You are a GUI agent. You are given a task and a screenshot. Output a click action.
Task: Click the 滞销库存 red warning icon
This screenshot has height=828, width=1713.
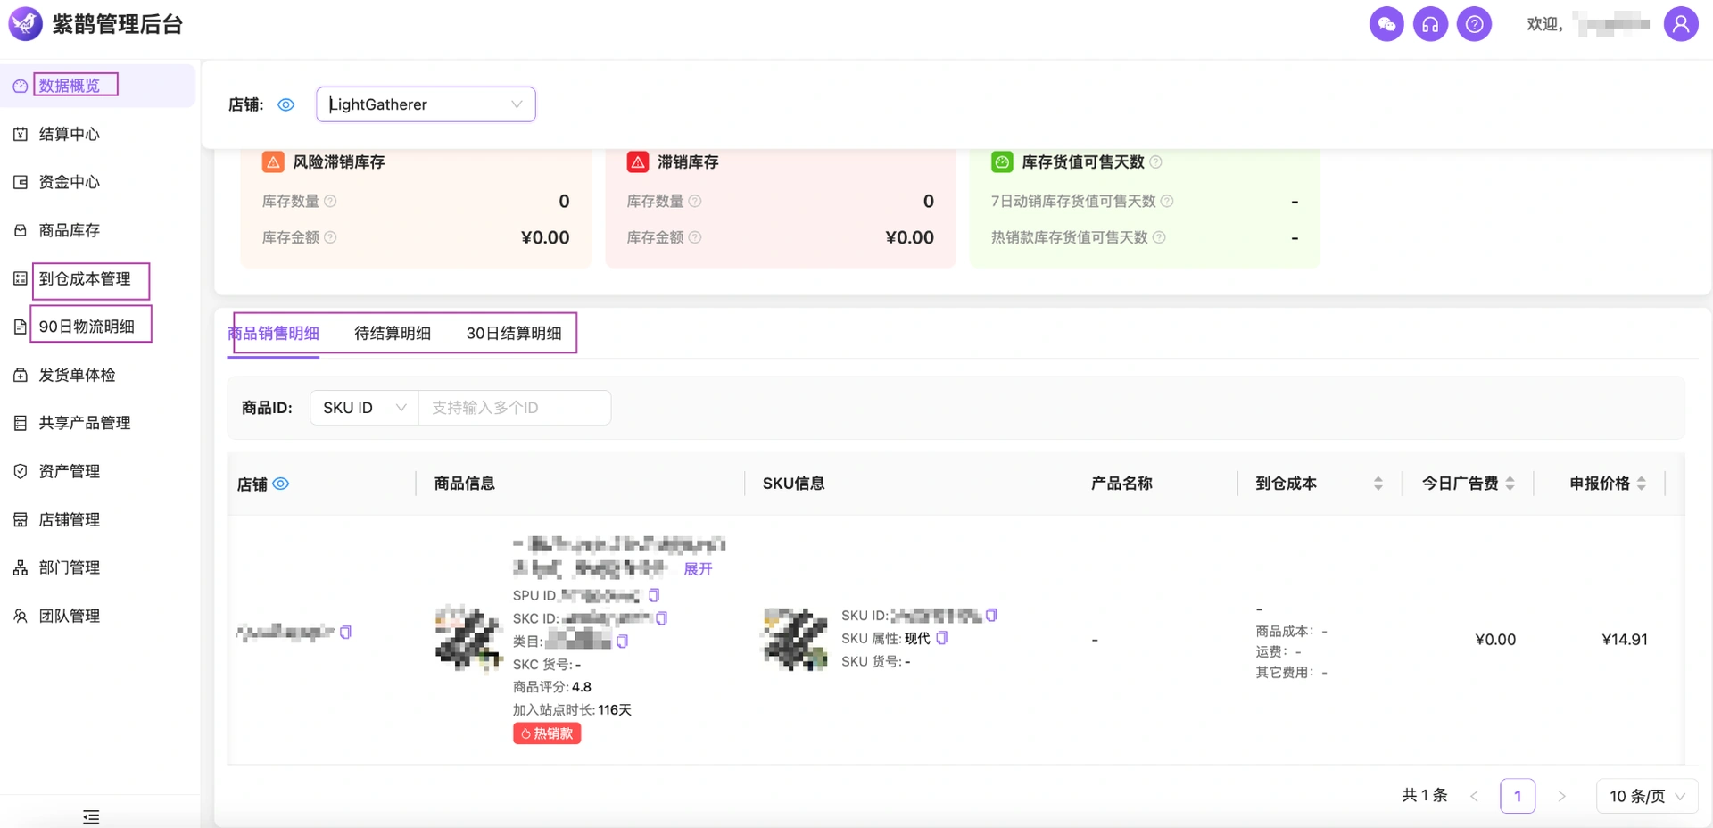(638, 161)
